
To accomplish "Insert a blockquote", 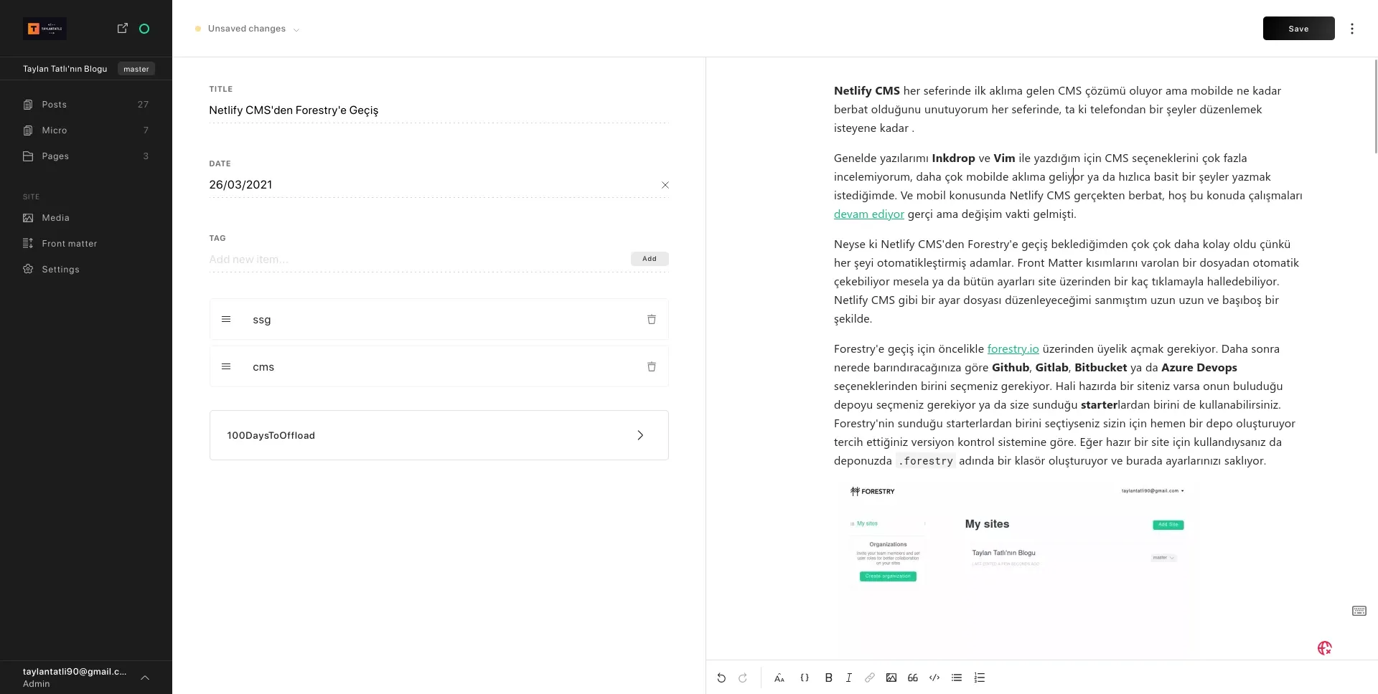I will pyautogui.click(x=912, y=678).
